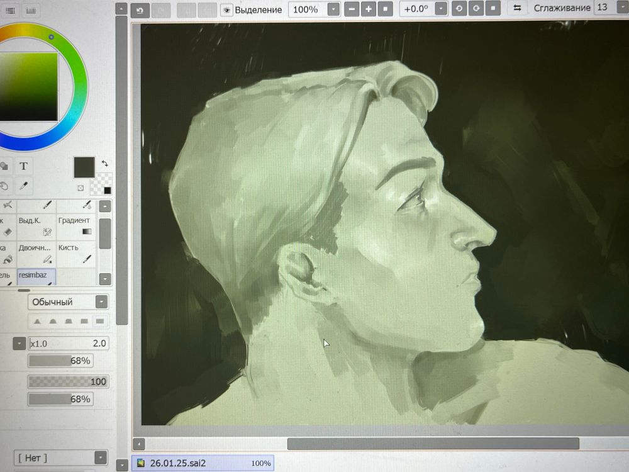Click the hue ring marker on color wheel

[52, 37]
